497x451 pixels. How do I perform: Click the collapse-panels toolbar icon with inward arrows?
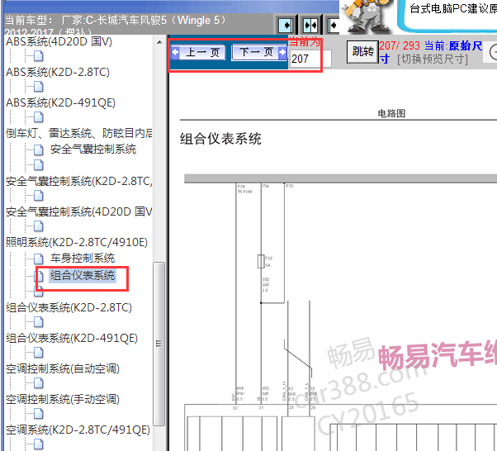pyautogui.click(x=310, y=25)
